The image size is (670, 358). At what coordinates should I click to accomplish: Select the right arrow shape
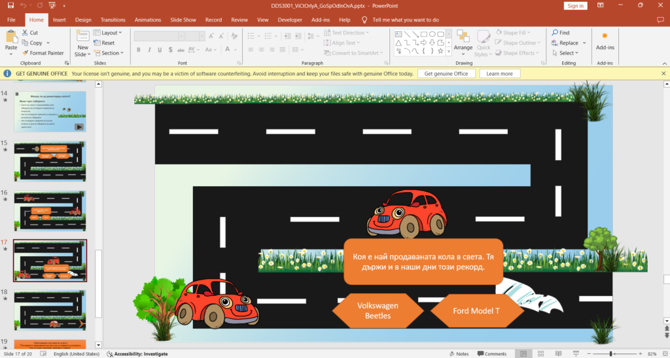click(423, 42)
